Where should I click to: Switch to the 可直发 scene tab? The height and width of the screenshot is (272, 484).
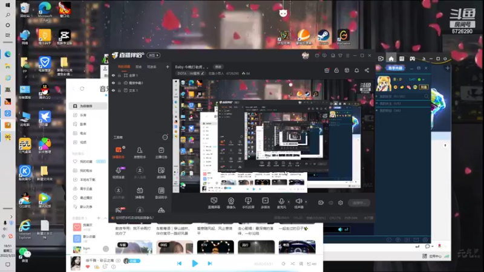[152, 66]
